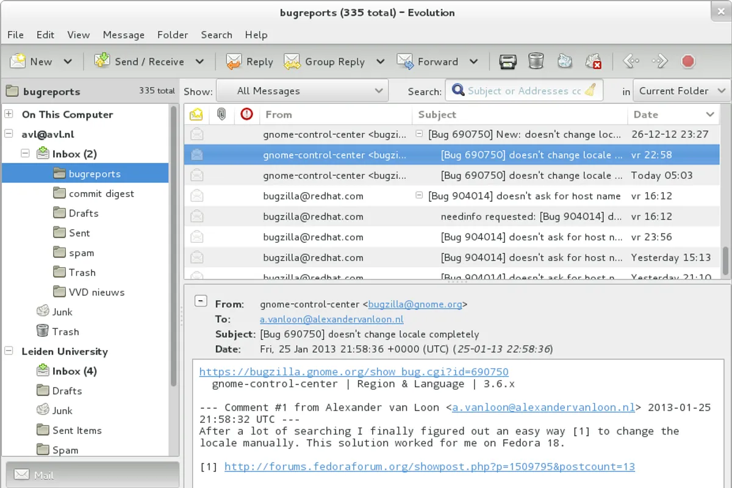Open the Message menu
This screenshot has height=488, width=732.
click(x=124, y=35)
